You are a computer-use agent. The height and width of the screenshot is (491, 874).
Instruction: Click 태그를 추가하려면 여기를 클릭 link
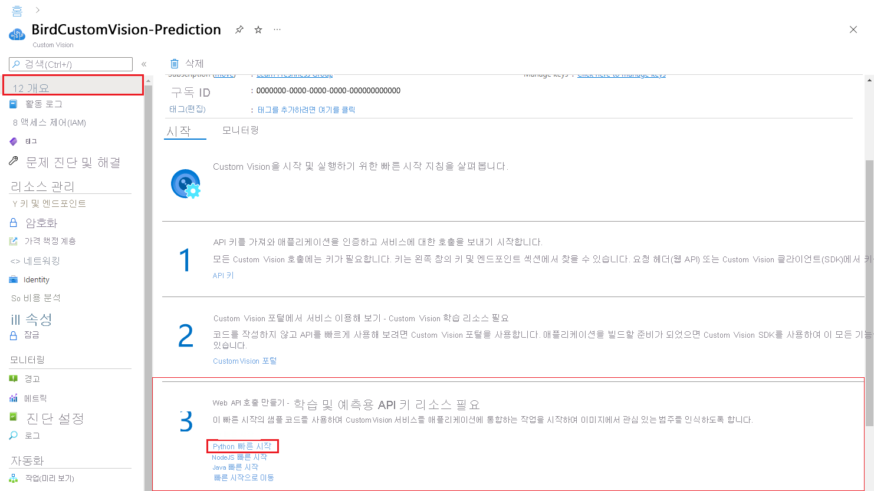click(x=307, y=110)
